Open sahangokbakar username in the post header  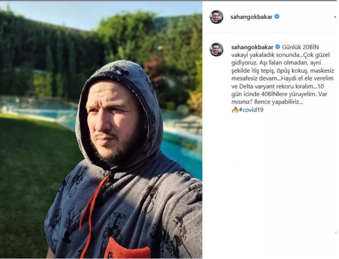click(251, 17)
